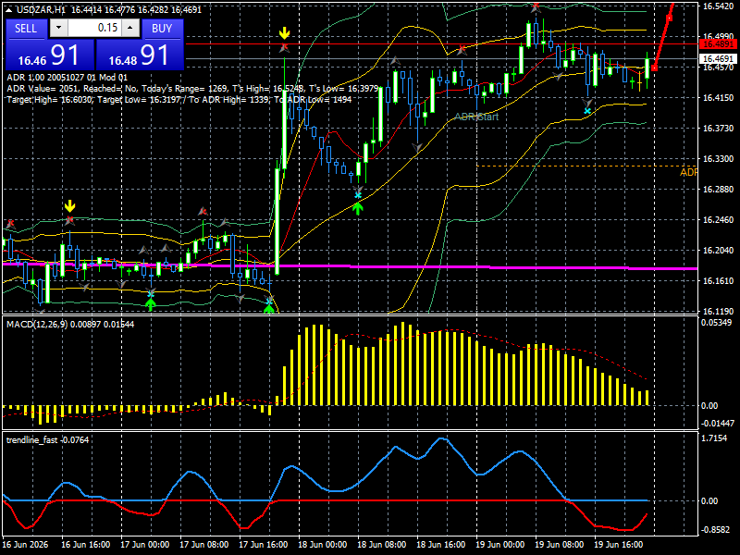The image size is (740, 555).
Task: Select the yellow down arrow near the 16.4990 level
Action: point(284,33)
